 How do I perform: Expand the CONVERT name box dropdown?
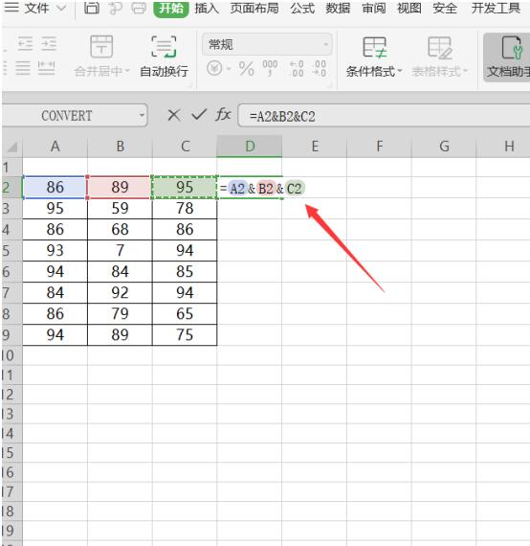(x=142, y=115)
